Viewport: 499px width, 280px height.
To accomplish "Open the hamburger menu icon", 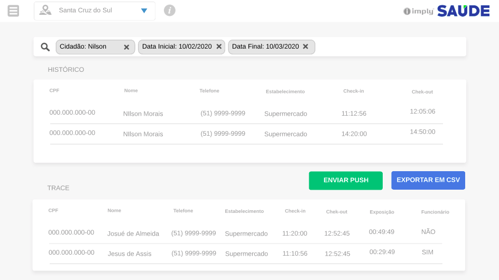I will [x=13, y=11].
